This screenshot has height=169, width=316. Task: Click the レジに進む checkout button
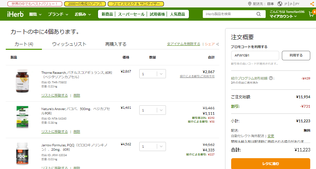click(270, 164)
